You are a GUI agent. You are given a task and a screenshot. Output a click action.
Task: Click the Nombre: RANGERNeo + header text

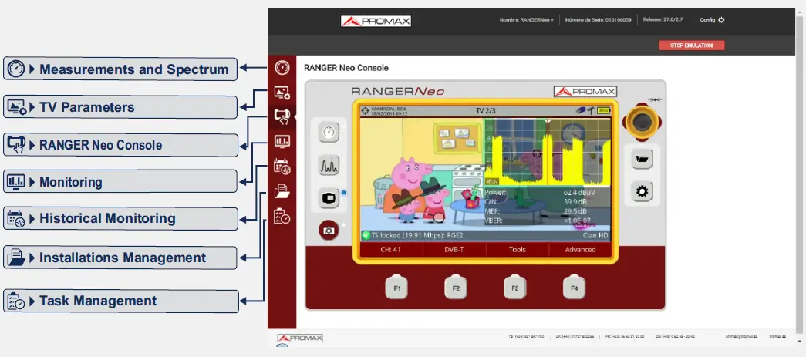526,20
